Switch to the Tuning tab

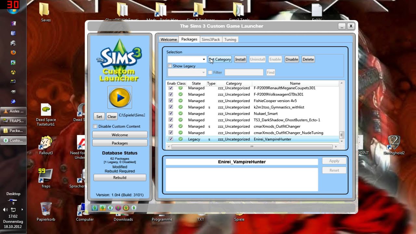[230, 39]
